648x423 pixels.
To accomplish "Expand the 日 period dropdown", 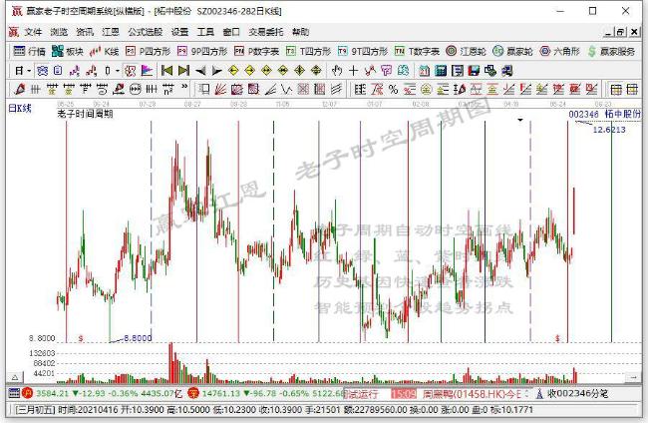I will tap(23, 71).
